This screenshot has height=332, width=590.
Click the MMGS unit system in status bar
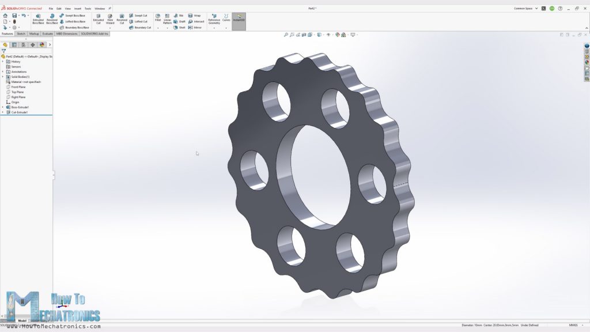click(x=574, y=324)
